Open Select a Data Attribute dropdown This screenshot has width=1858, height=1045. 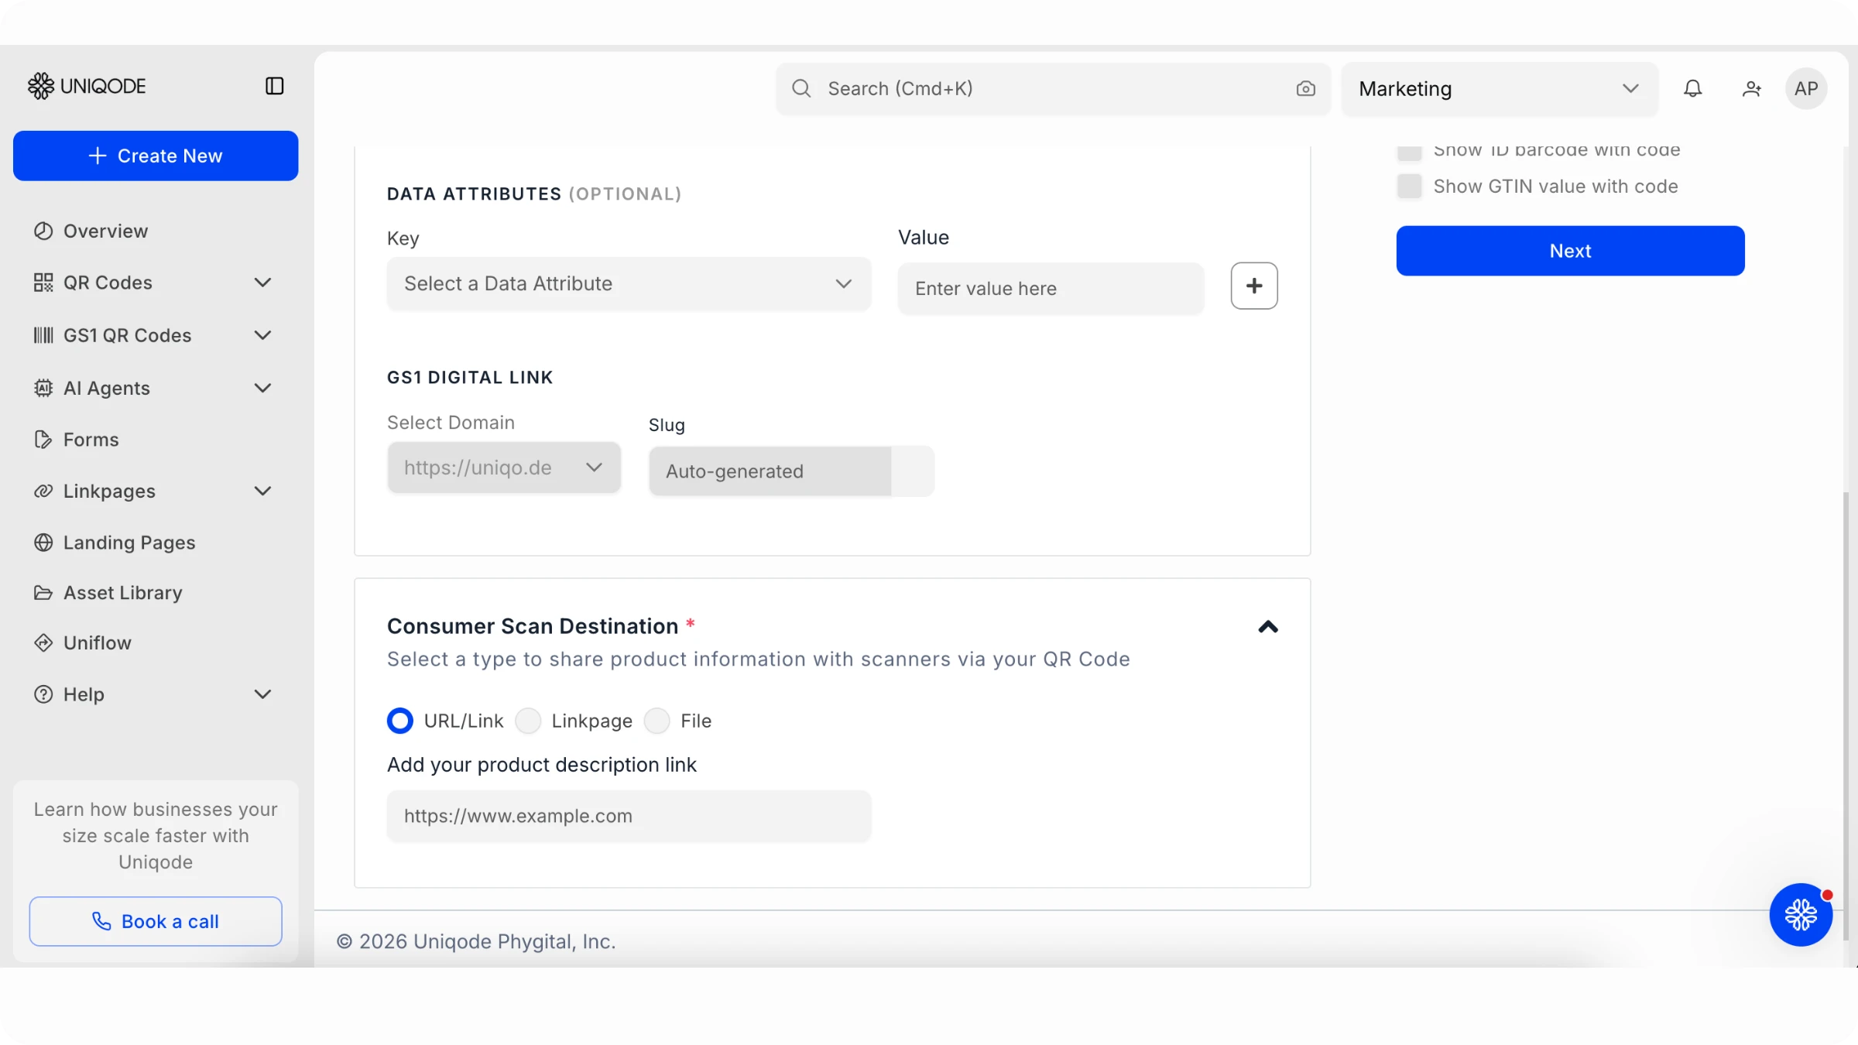[629, 284]
